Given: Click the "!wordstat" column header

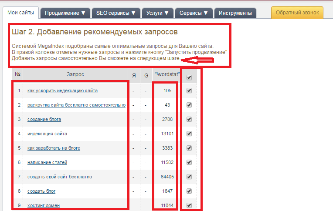Looking at the screenshot, I should (x=167, y=74).
